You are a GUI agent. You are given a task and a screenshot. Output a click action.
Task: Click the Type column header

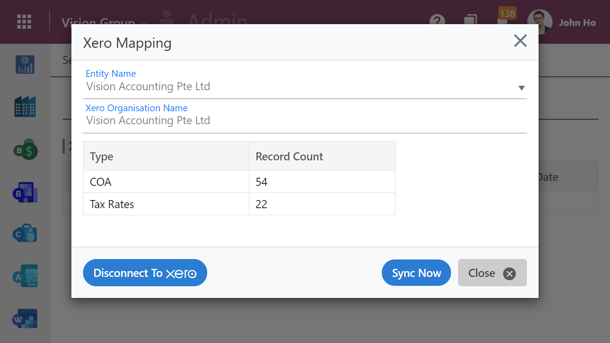click(166, 156)
